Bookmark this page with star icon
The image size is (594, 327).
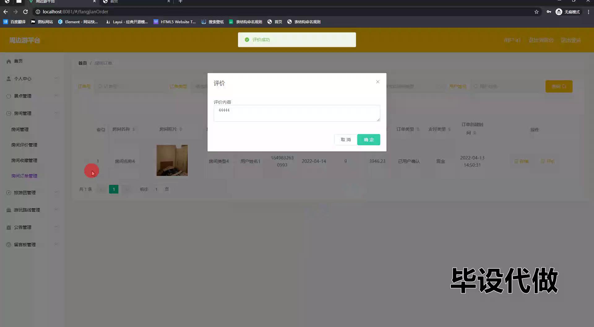coord(536,12)
